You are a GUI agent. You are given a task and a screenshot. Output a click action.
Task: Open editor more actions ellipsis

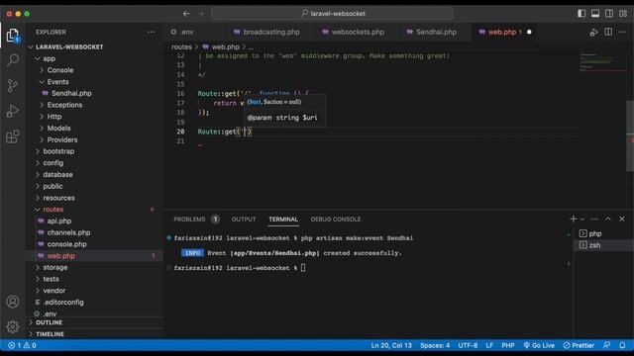click(x=622, y=32)
